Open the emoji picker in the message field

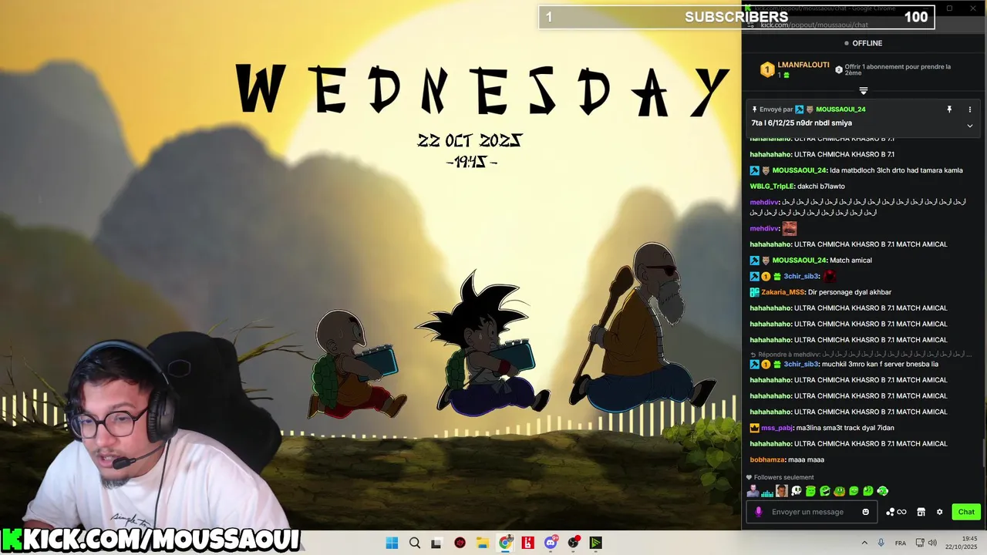click(865, 512)
